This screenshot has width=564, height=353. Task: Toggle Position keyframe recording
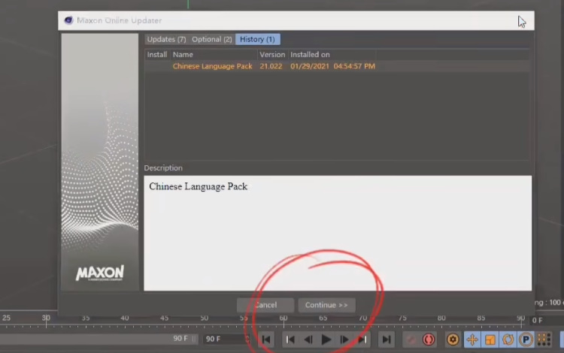point(472,339)
